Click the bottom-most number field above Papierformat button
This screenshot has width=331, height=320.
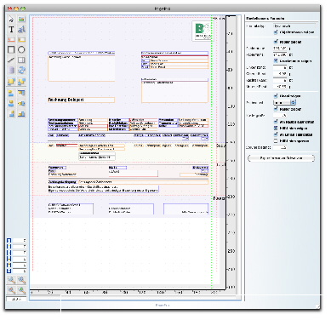pyautogui.click(x=280, y=147)
